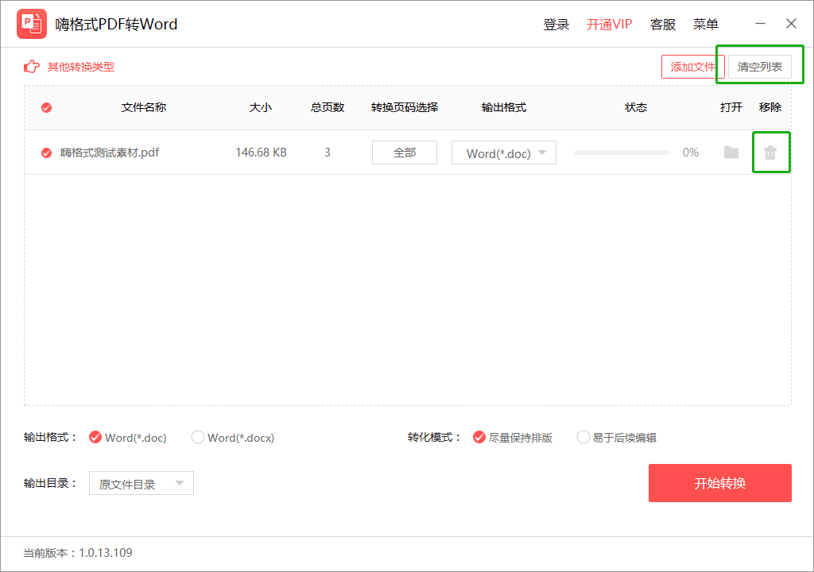Image resolution: width=814 pixels, height=572 pixels.
Task: Open output folder for 嗨格式测试素材.pdf
Action: click(x=731, y=152)
